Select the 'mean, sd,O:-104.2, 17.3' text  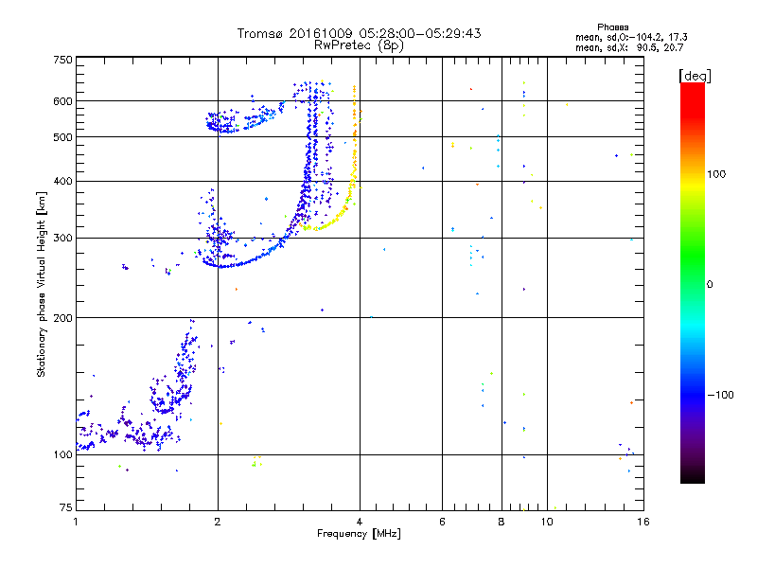tap(631, 37)
